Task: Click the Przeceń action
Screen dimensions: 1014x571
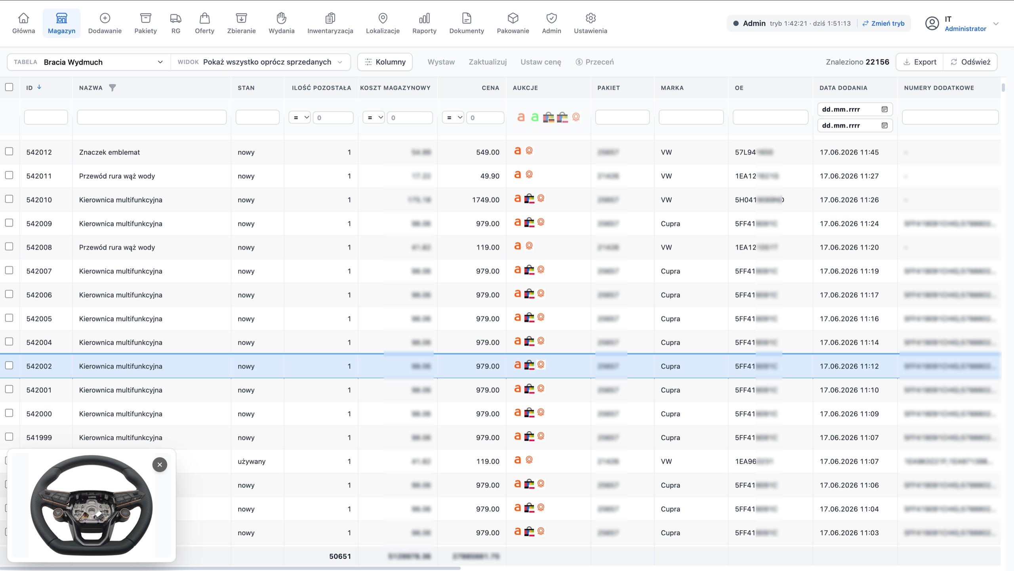Action: 595,62
